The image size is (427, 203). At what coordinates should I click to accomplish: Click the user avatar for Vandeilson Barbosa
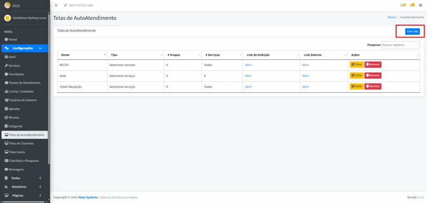pyautogui.click(x=7, y=18)
